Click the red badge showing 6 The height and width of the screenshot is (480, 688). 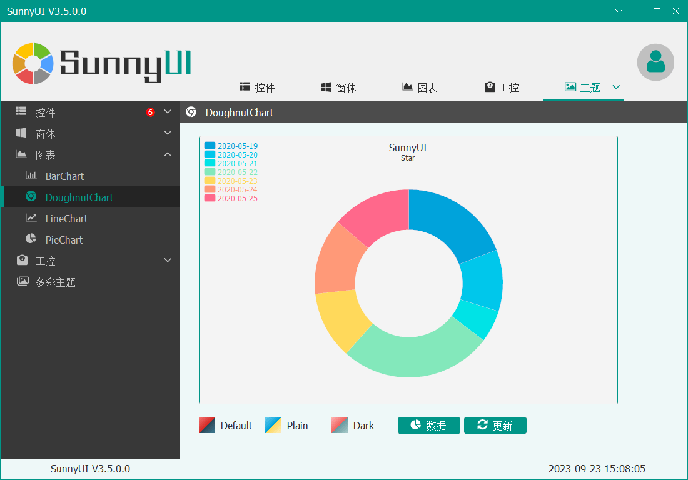(151, 112)
